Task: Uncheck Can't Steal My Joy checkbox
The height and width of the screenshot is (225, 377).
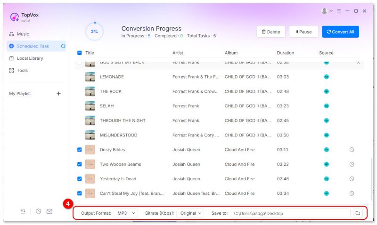Action: tap(80, 193)
